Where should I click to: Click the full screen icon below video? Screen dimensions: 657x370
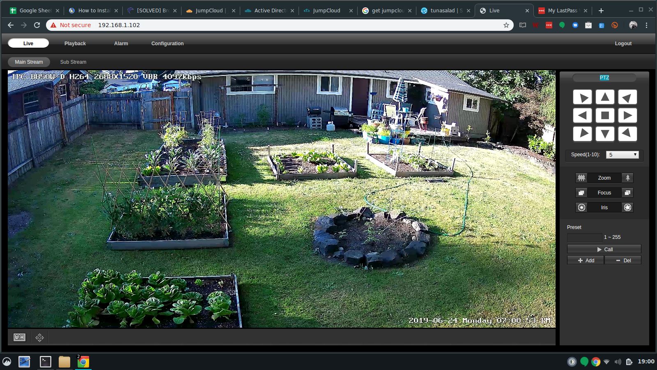[39, 338]
